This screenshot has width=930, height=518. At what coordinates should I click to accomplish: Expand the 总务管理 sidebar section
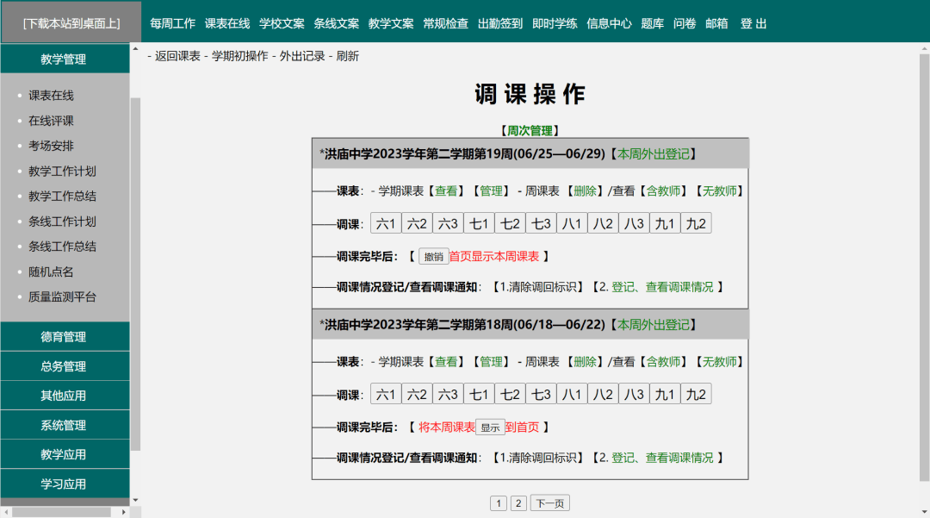pyautogui.click(x=64, y=366)
